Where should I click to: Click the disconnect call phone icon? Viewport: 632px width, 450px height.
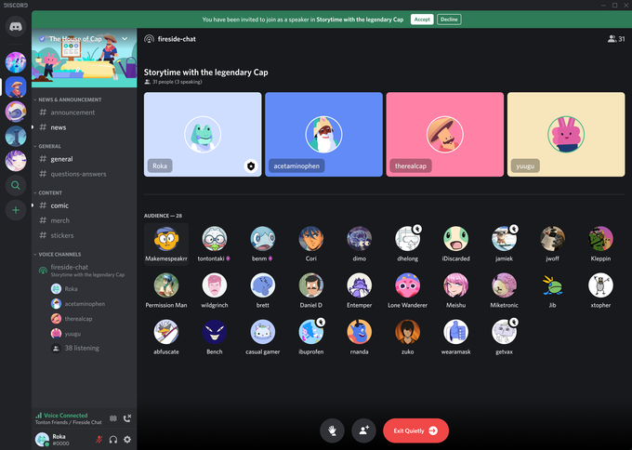(x=127, y=418)
